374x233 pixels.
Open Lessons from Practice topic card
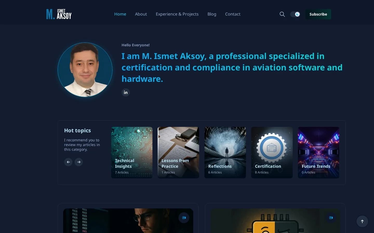point(178,152)
